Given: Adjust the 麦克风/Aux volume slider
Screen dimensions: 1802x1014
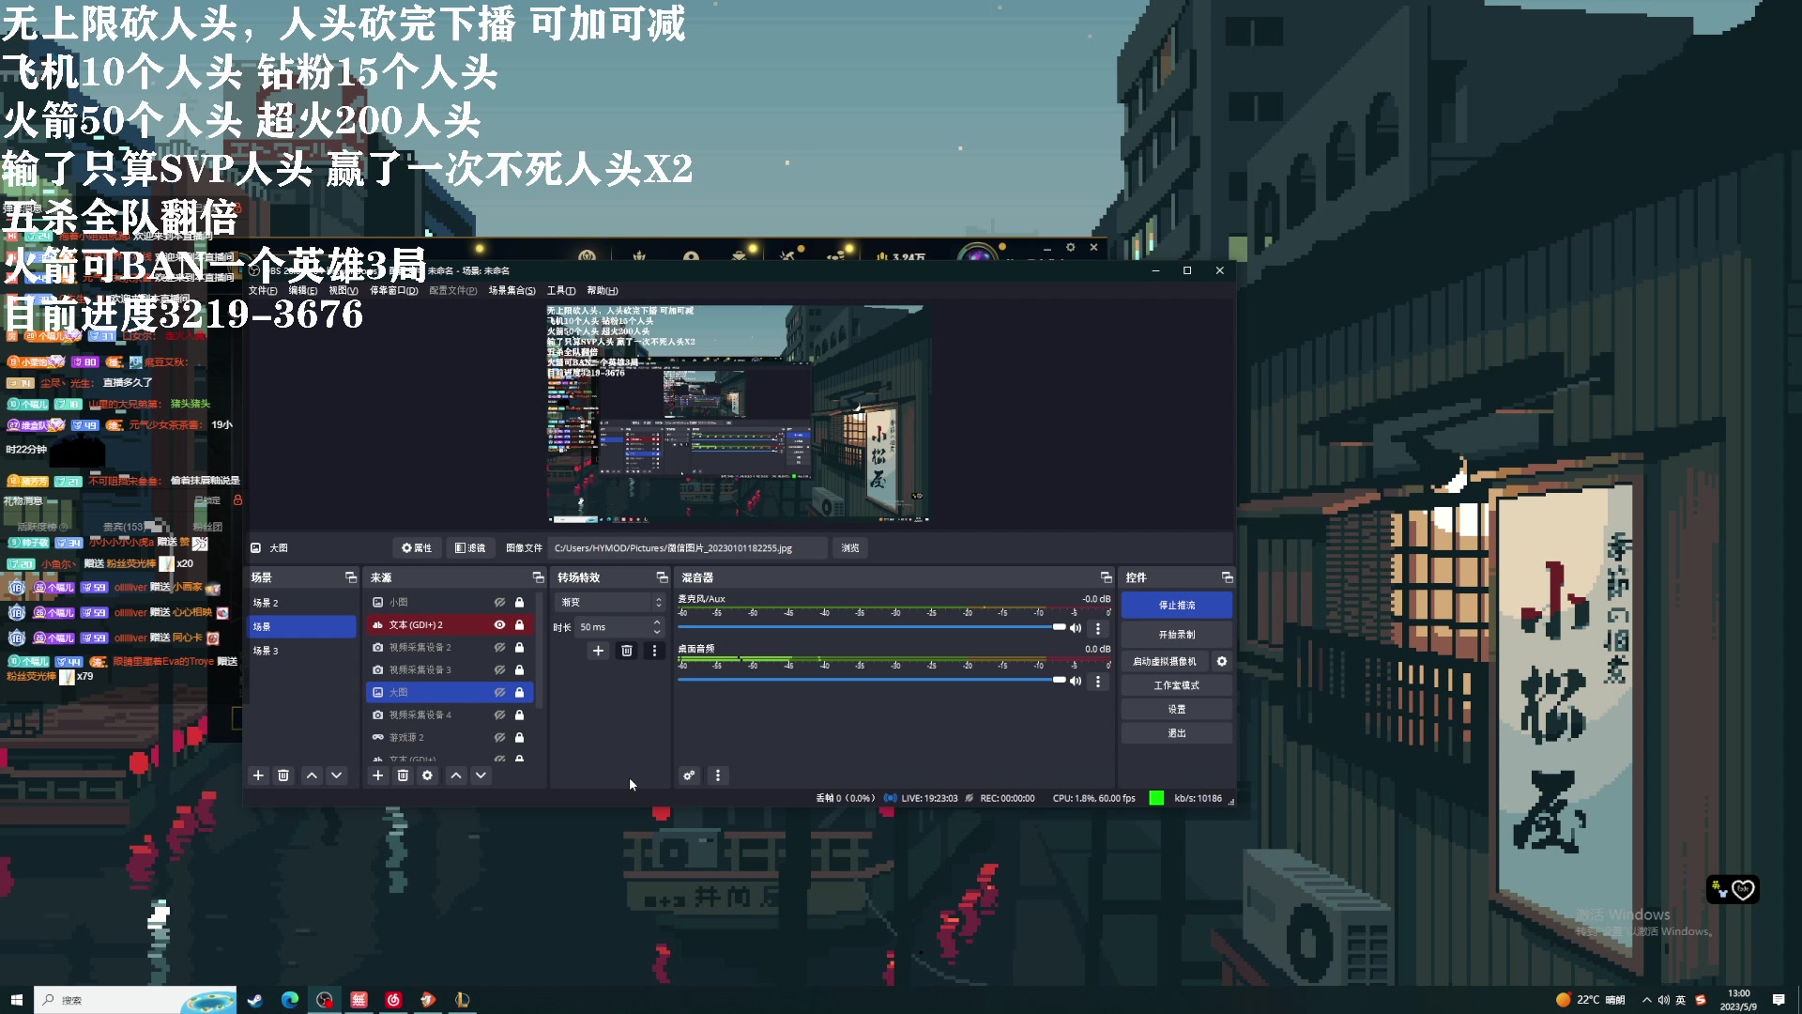Looking at the screenshot, I should (x=872, y=627).
